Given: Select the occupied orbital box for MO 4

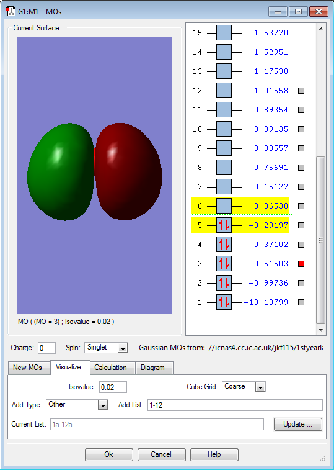Looking at the screenshot, I should point(224,245).
